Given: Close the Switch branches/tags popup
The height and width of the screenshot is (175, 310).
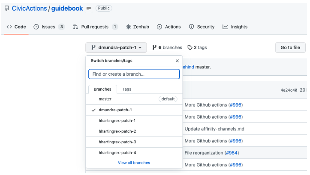Looking at the screenshot, I should coord(177,61).
